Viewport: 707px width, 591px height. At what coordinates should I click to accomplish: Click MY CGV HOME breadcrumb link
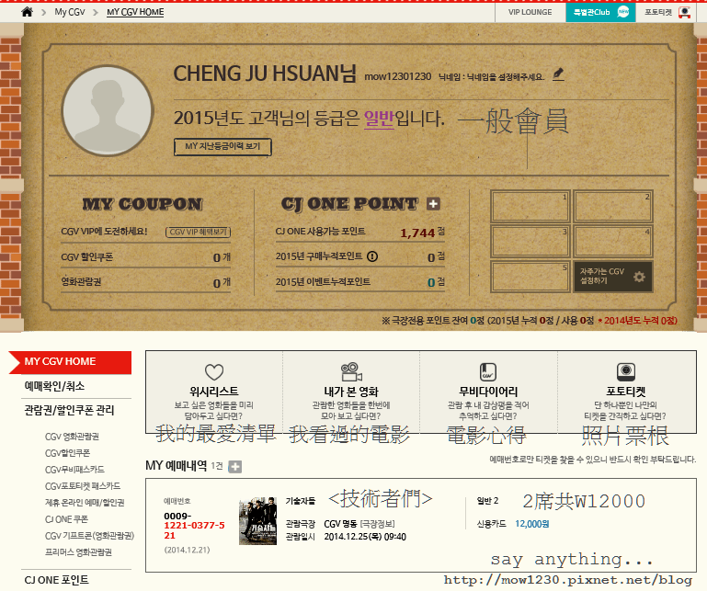(135, 12)
